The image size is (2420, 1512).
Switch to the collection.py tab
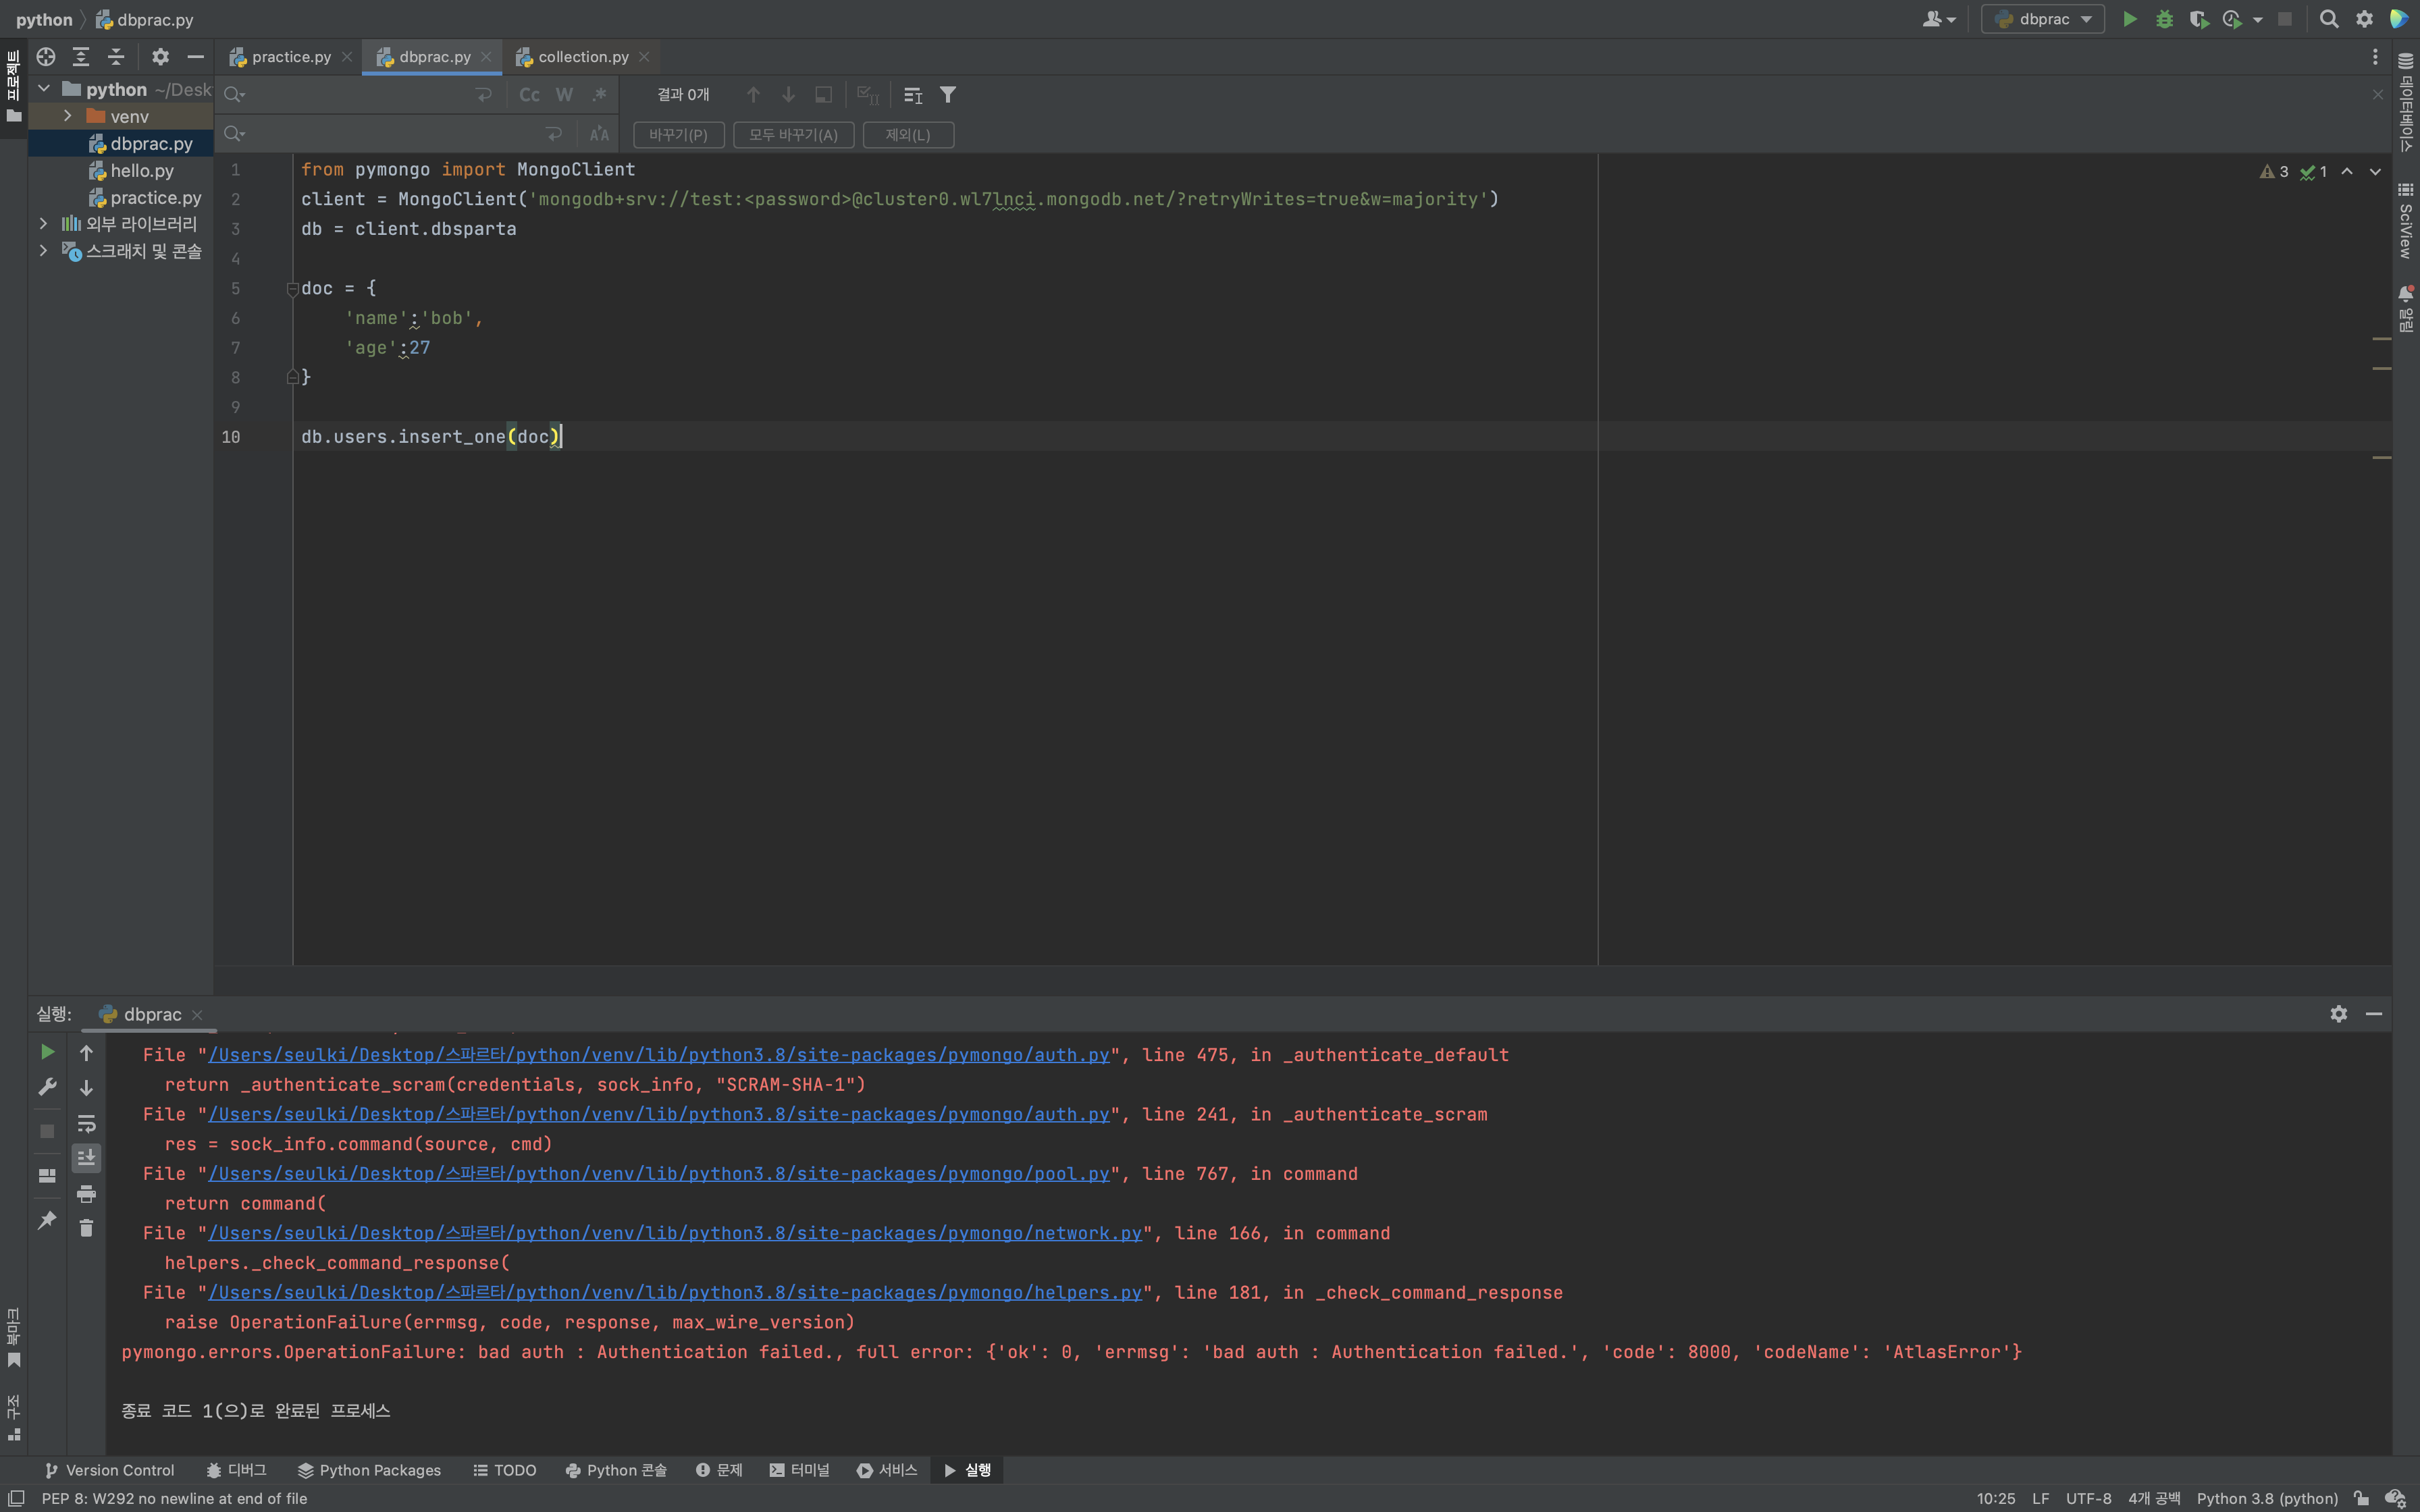[x=583, y=57]
